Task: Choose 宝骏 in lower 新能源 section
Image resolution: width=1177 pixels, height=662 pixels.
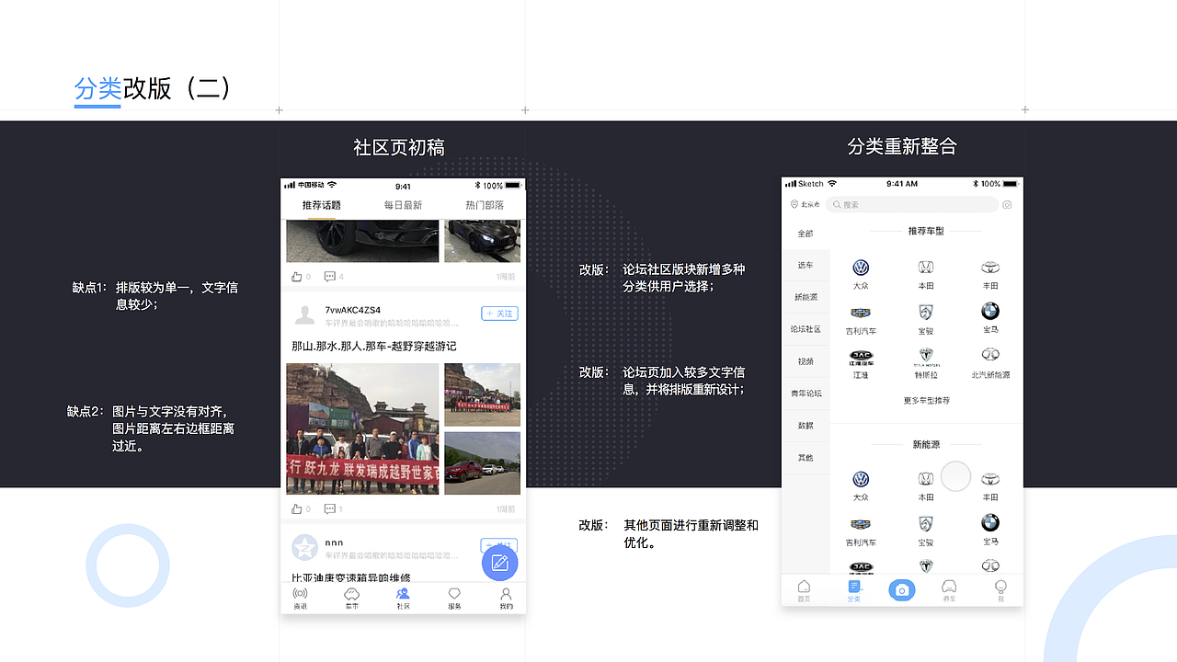Action: [x=926, y=531]
